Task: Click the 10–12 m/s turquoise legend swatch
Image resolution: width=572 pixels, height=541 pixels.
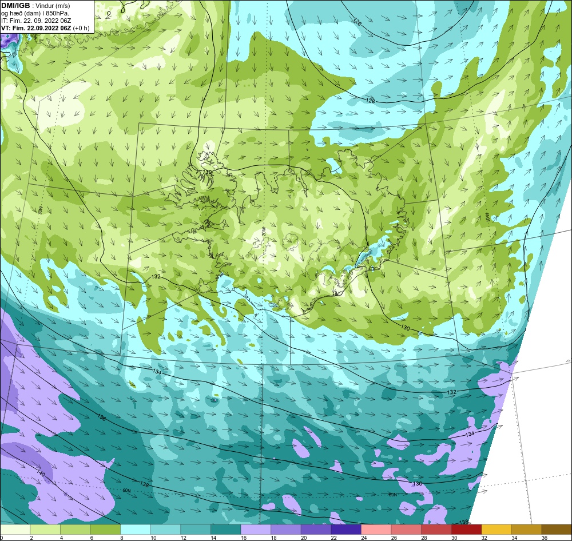Action: 166,530
